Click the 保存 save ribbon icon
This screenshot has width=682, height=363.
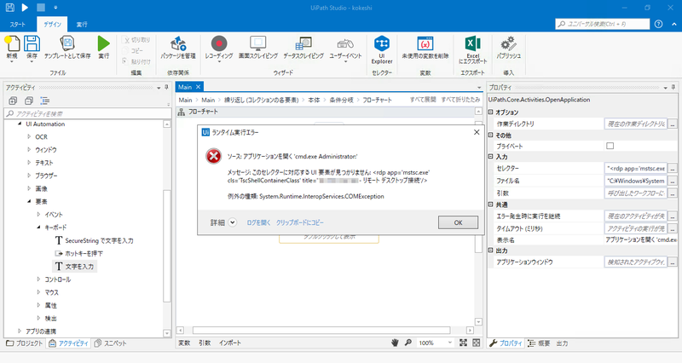(32, 44)
